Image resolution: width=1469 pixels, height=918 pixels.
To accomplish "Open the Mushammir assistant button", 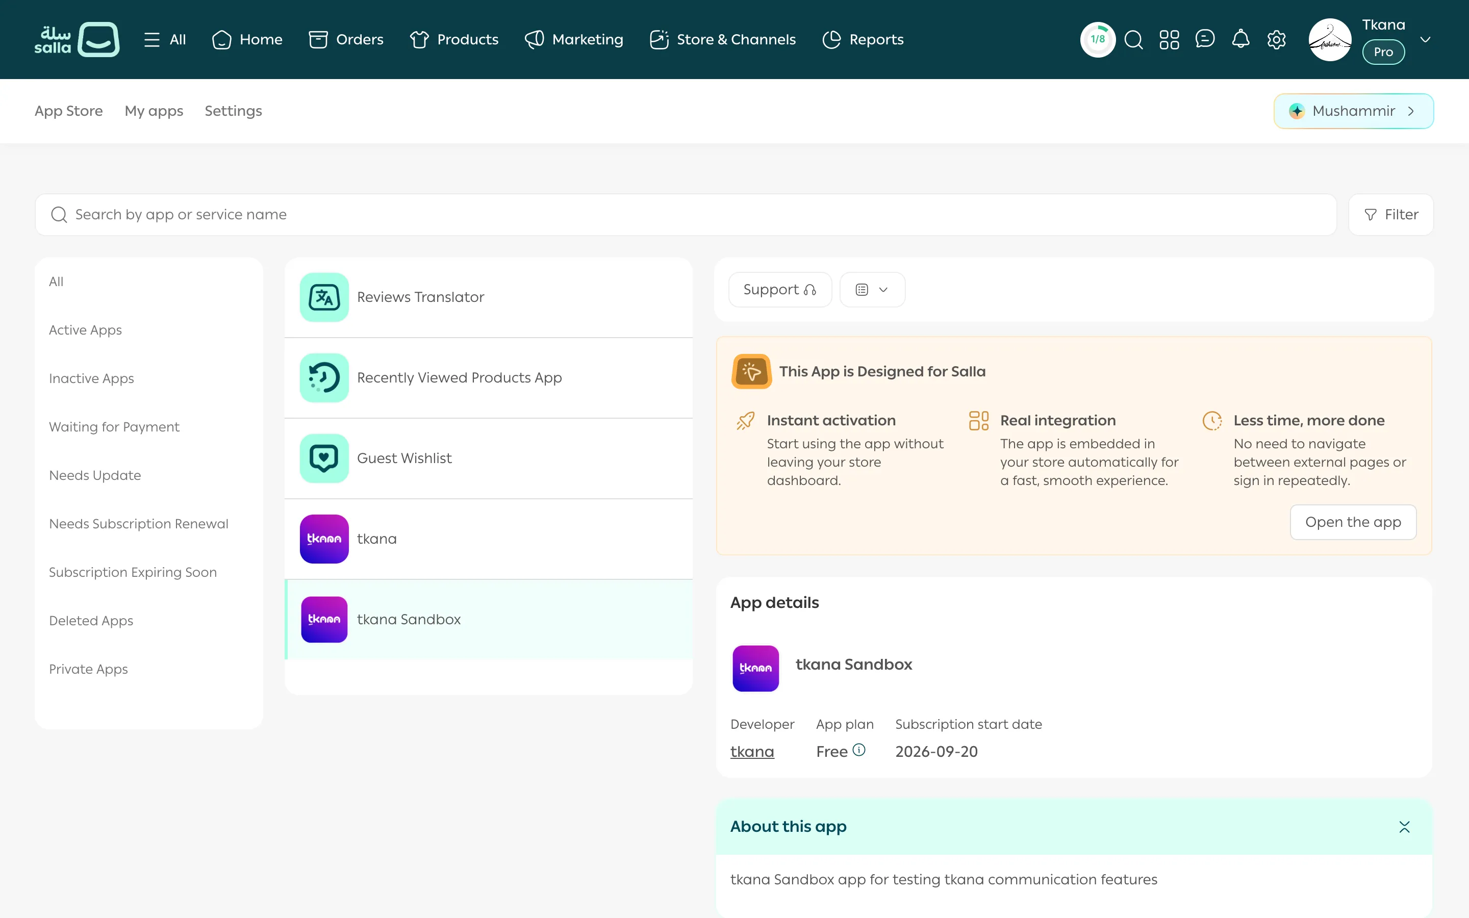I will [x=1354, y=111].
